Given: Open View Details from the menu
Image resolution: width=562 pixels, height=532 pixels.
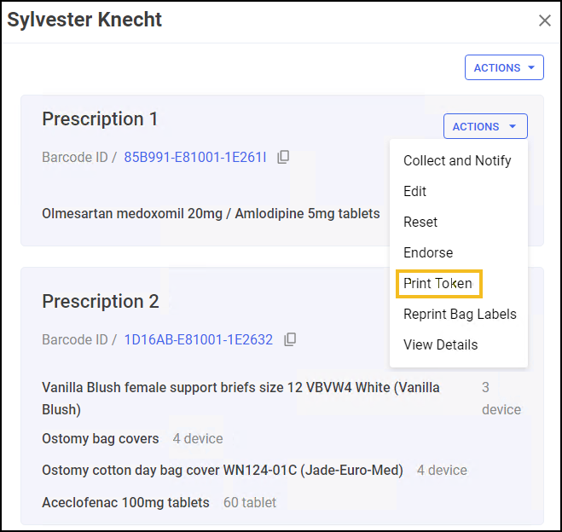Looking at the screenshot, I should click(x=440, y=344).
